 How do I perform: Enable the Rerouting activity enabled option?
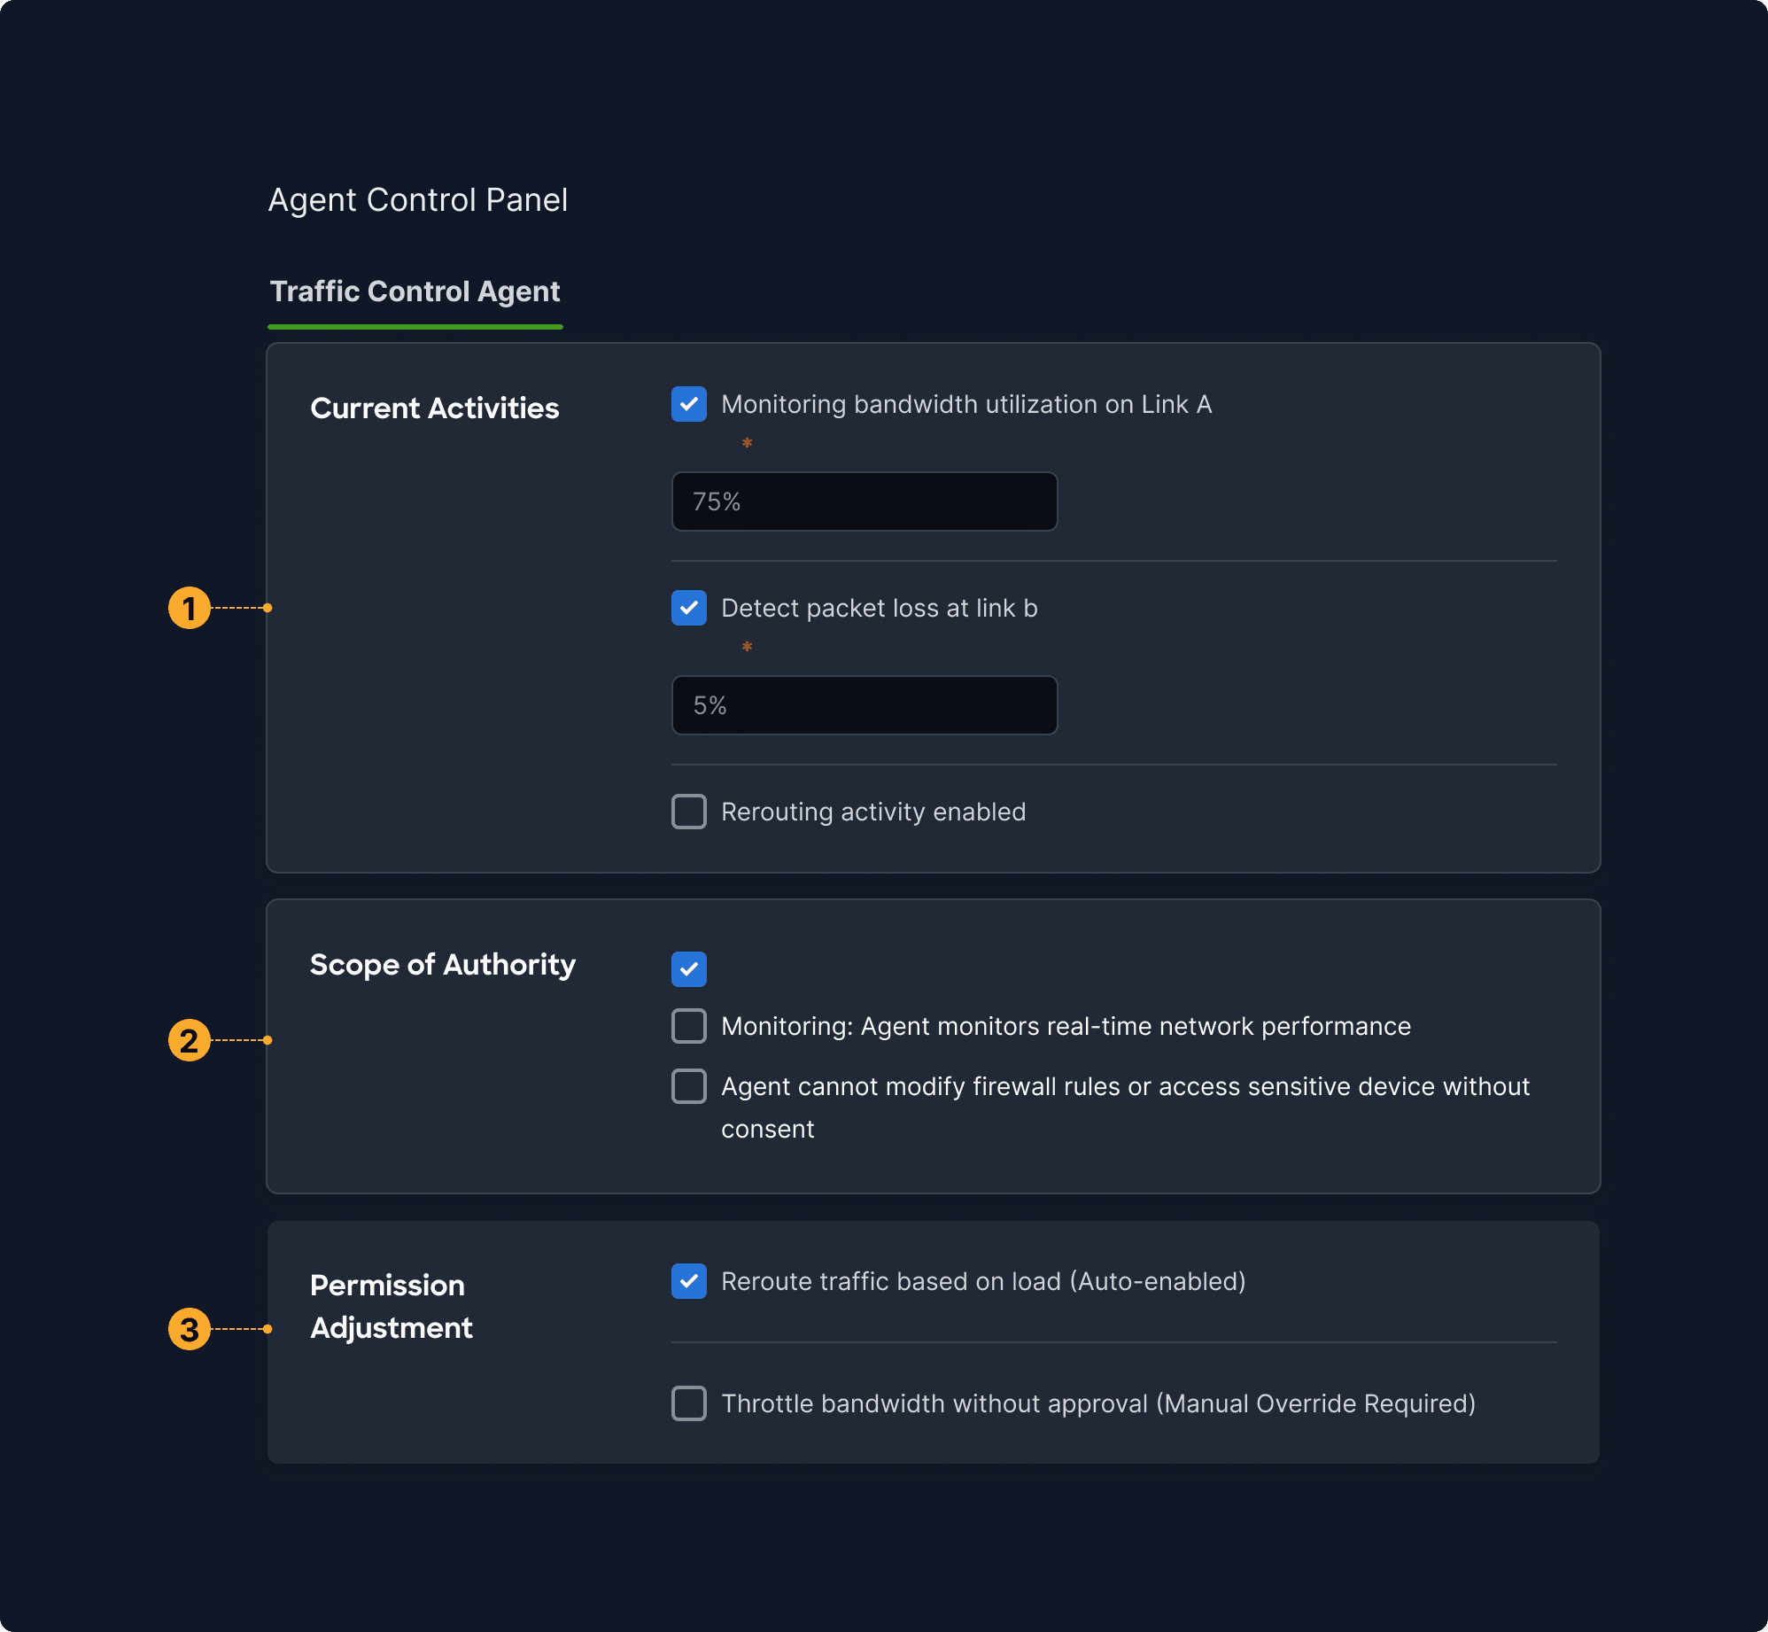click(688, 811)
